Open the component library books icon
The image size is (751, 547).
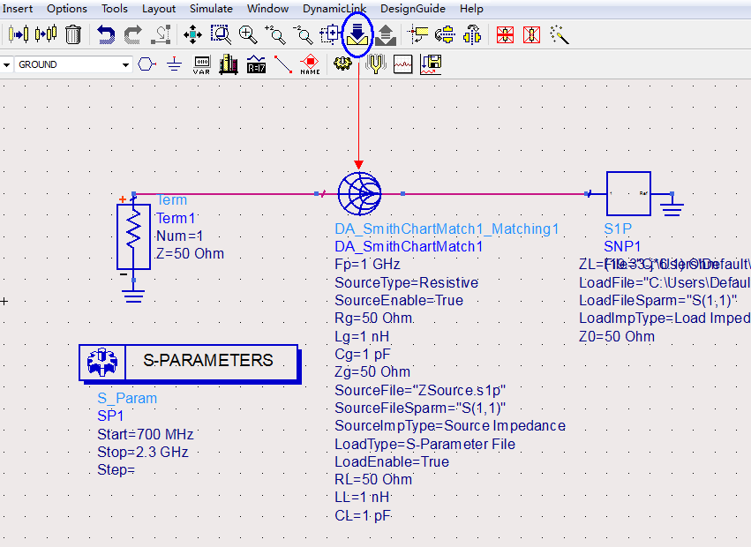tap(229, 64)
